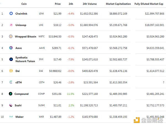Click the Dai coin logo icon

pyautogui.click(x=11, y=71)
